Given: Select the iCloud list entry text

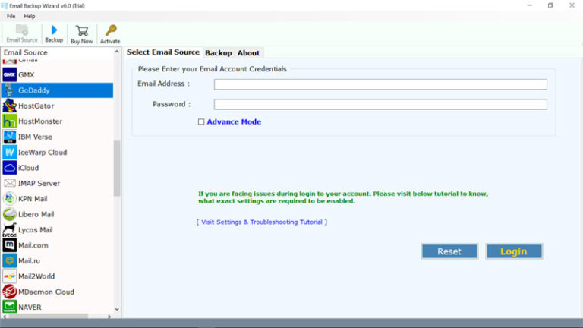Looking at the screenshot, I should (x=29, y=168).
